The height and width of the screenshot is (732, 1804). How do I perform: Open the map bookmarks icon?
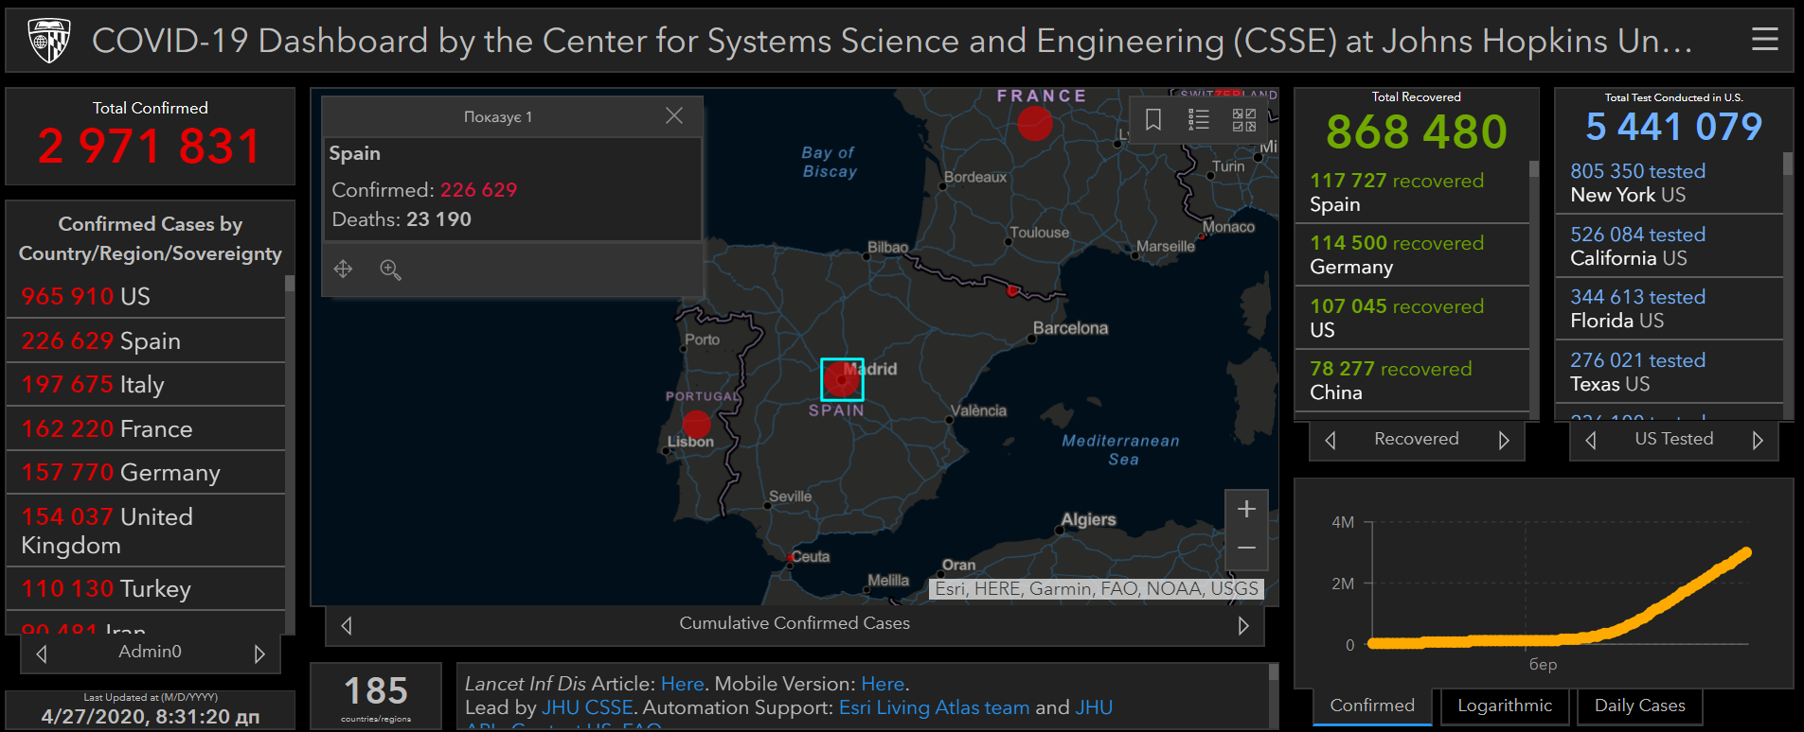[1153, 120]
